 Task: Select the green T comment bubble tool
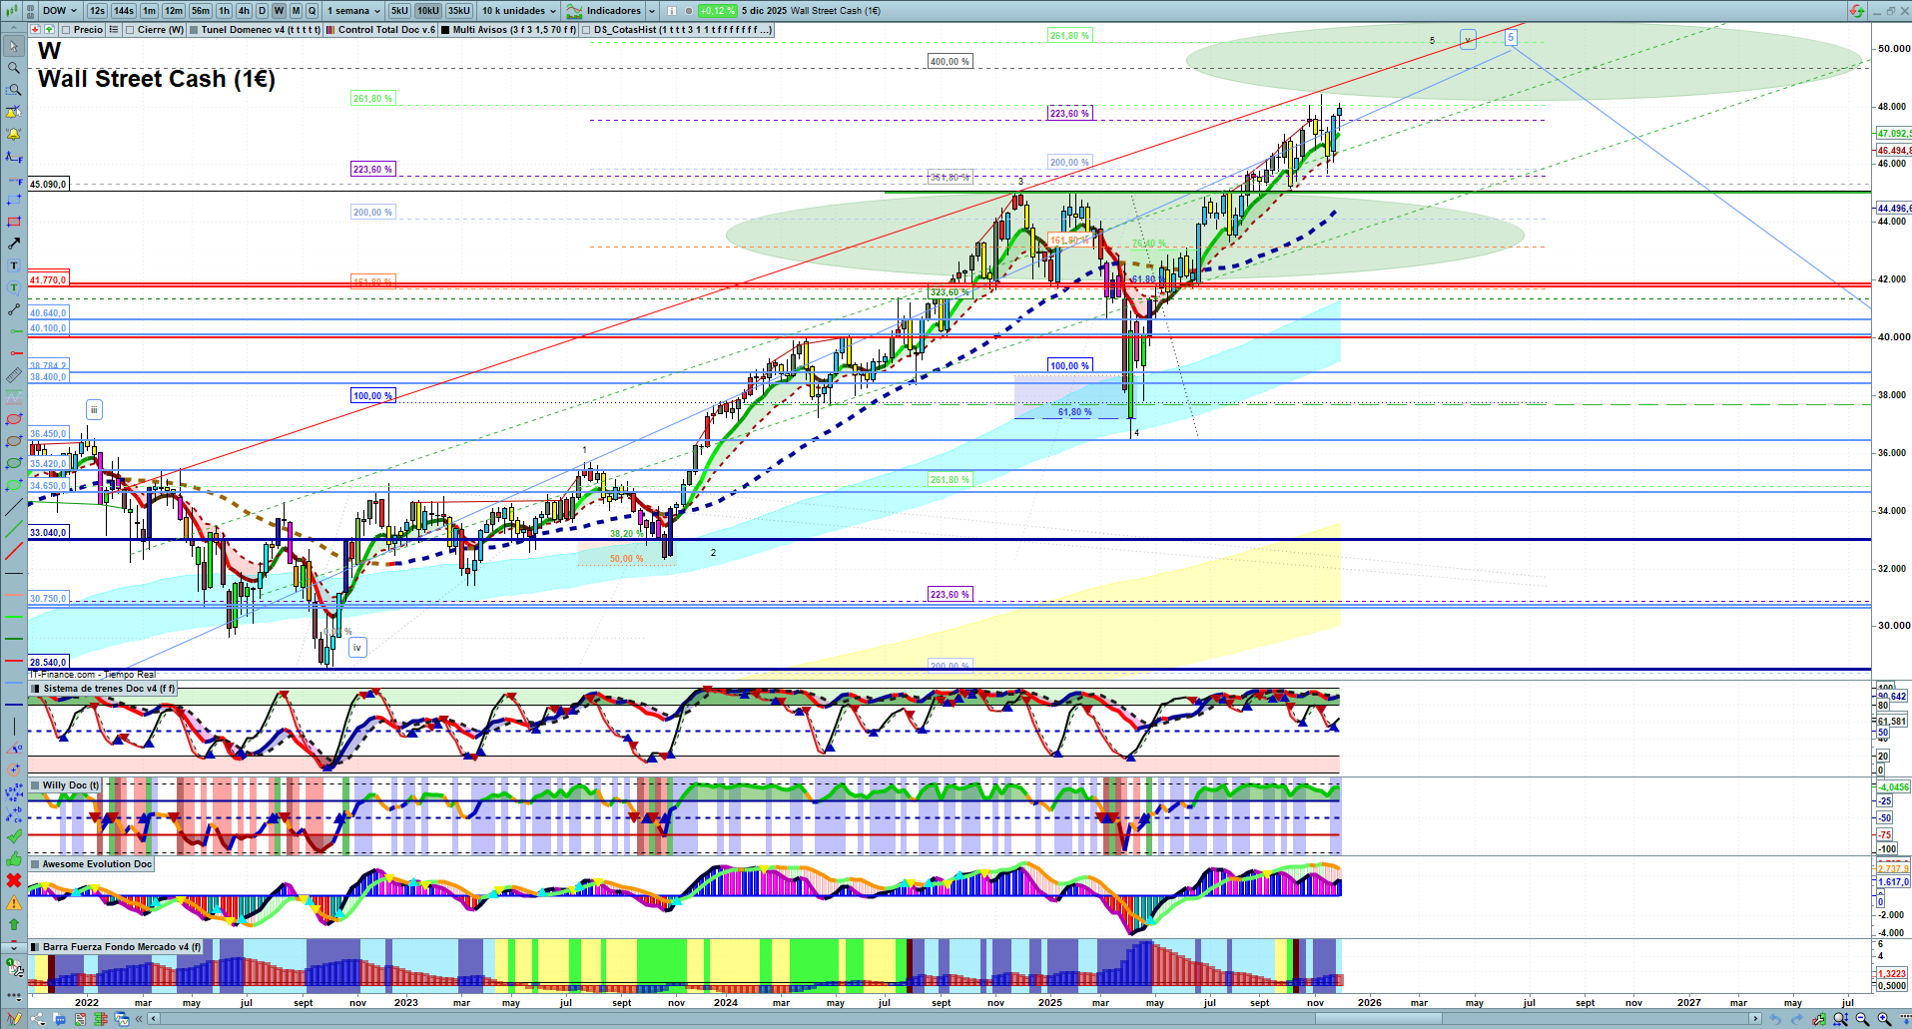click(x=14, y=287)
